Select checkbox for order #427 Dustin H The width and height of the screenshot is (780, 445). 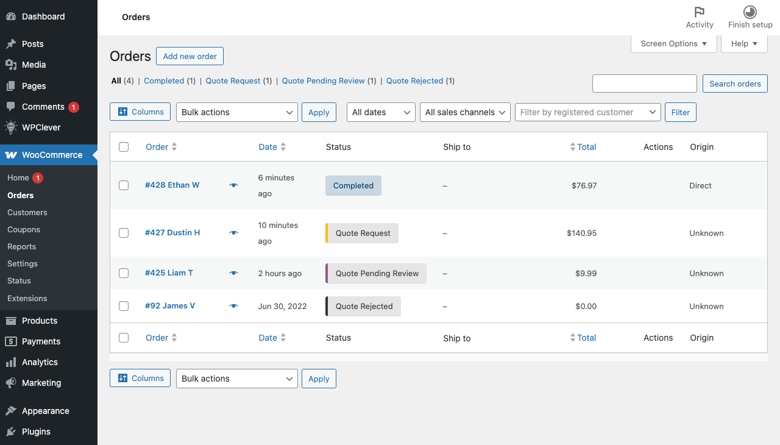[124, 233]
